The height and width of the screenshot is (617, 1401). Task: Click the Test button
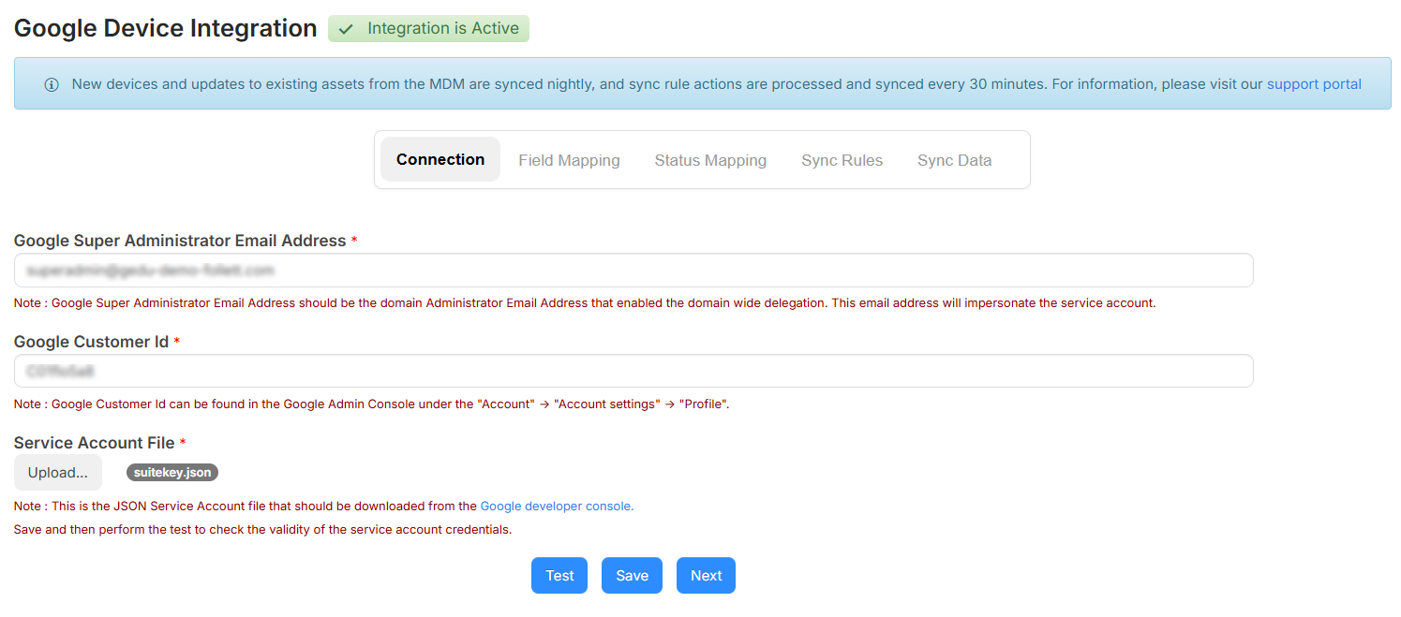coord(559,576)
